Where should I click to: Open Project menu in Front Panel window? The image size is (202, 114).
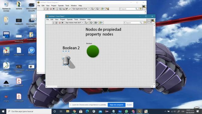coord(62,19)
